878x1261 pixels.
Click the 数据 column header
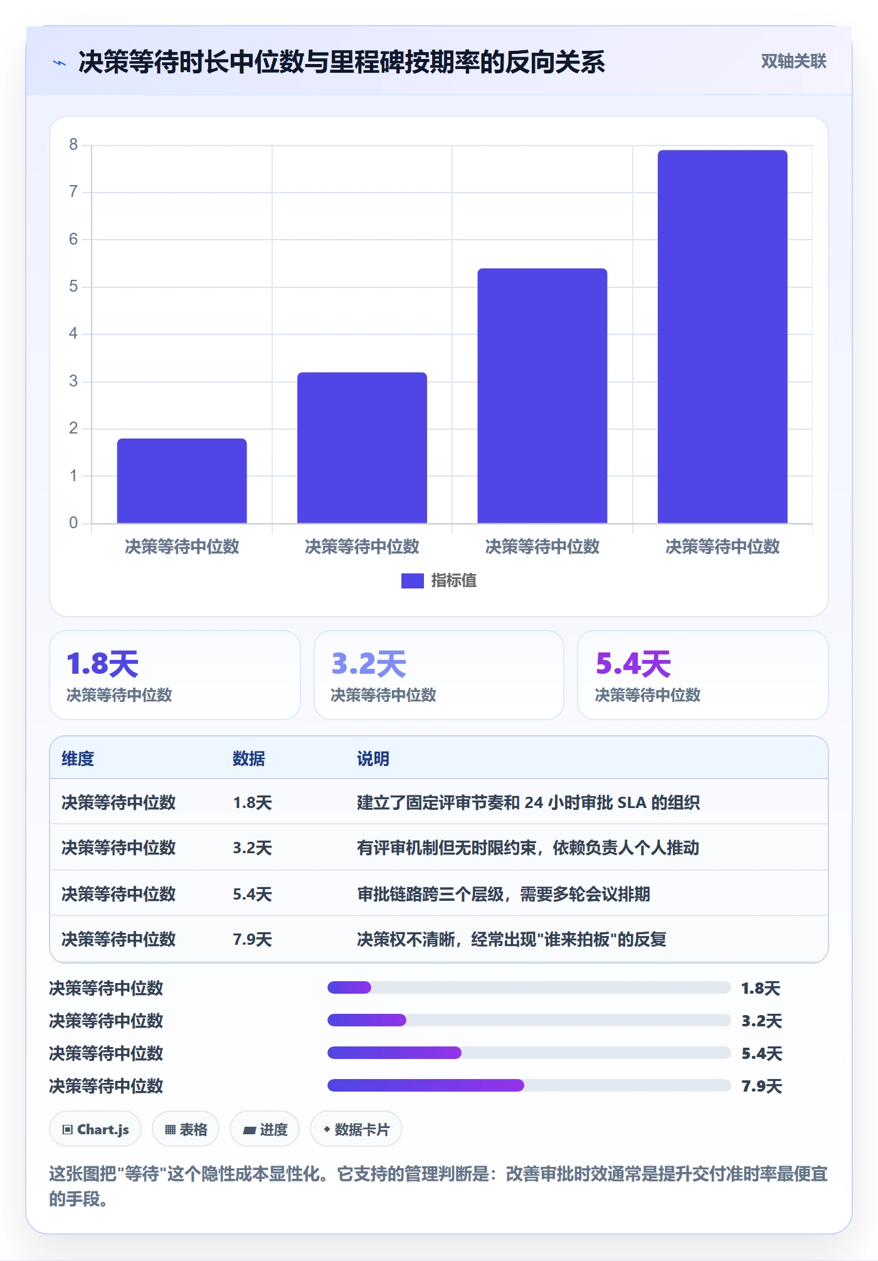[x=249, y=758]
